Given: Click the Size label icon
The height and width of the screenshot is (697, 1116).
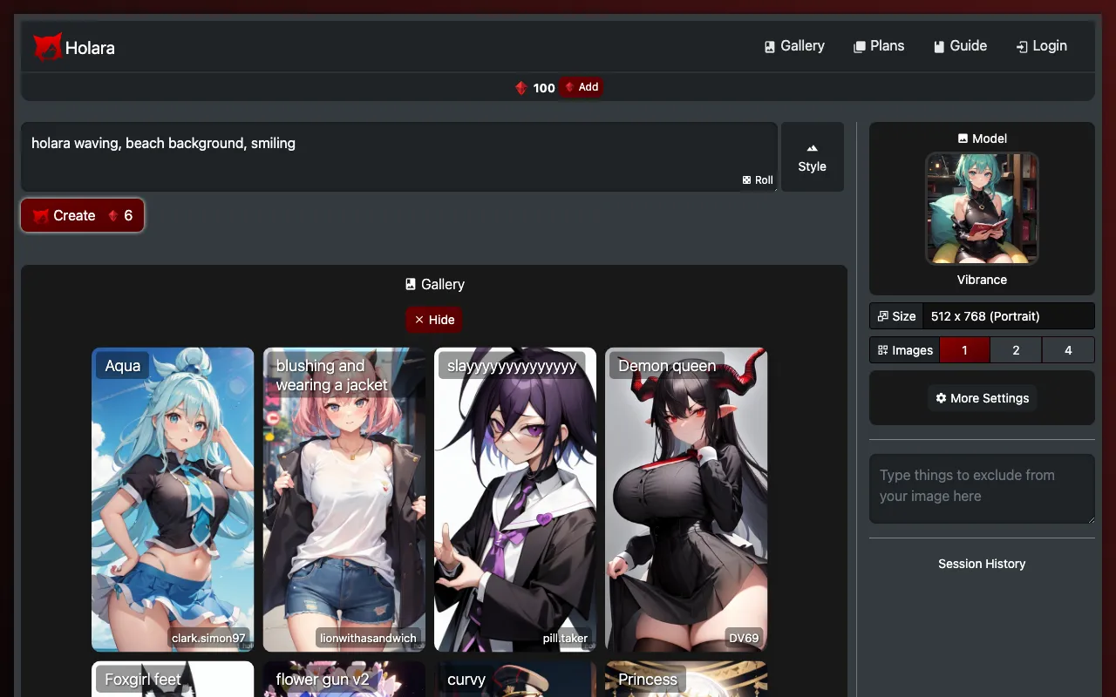Looking at the screenshot, I should (x=882, y=316).
